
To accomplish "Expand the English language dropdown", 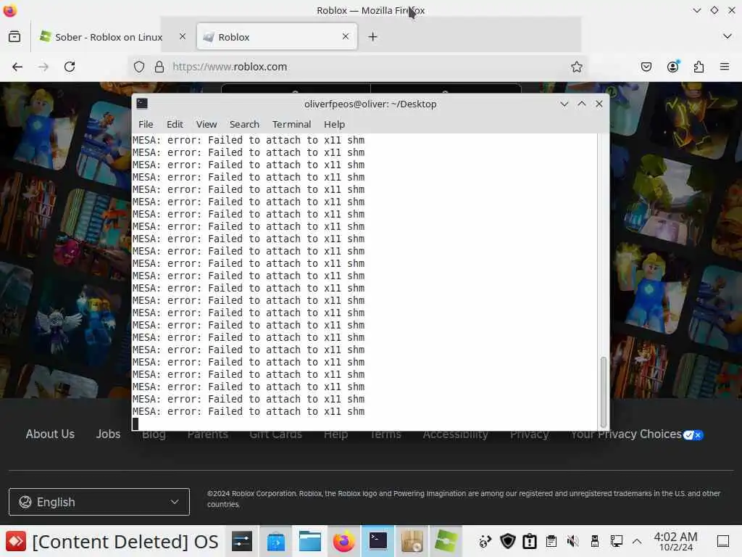I will pyautogui.click(x=99, y=502).
